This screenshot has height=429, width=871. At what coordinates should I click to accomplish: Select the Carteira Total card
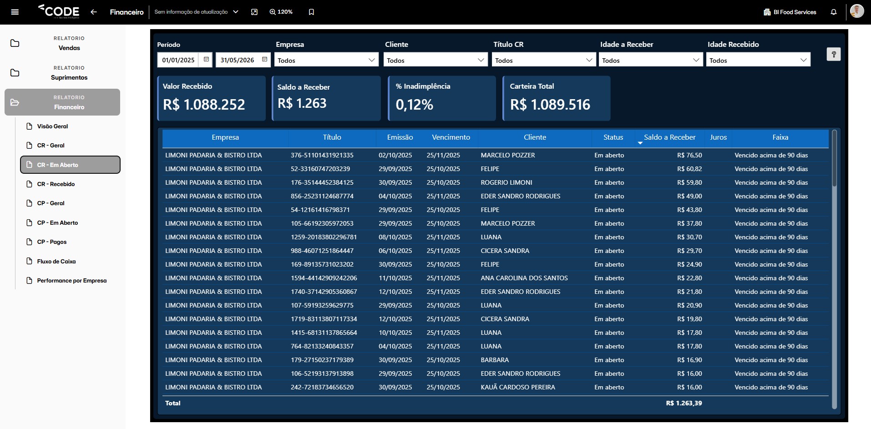[557, 98]
